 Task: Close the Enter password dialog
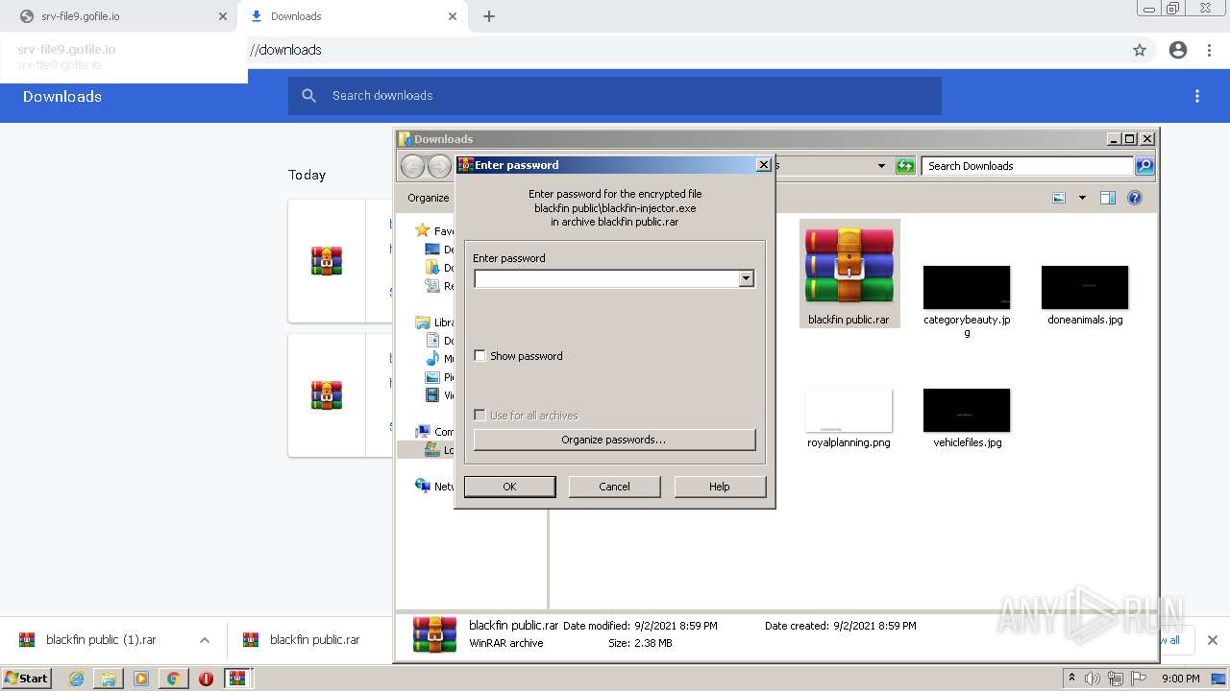(764, 165)
